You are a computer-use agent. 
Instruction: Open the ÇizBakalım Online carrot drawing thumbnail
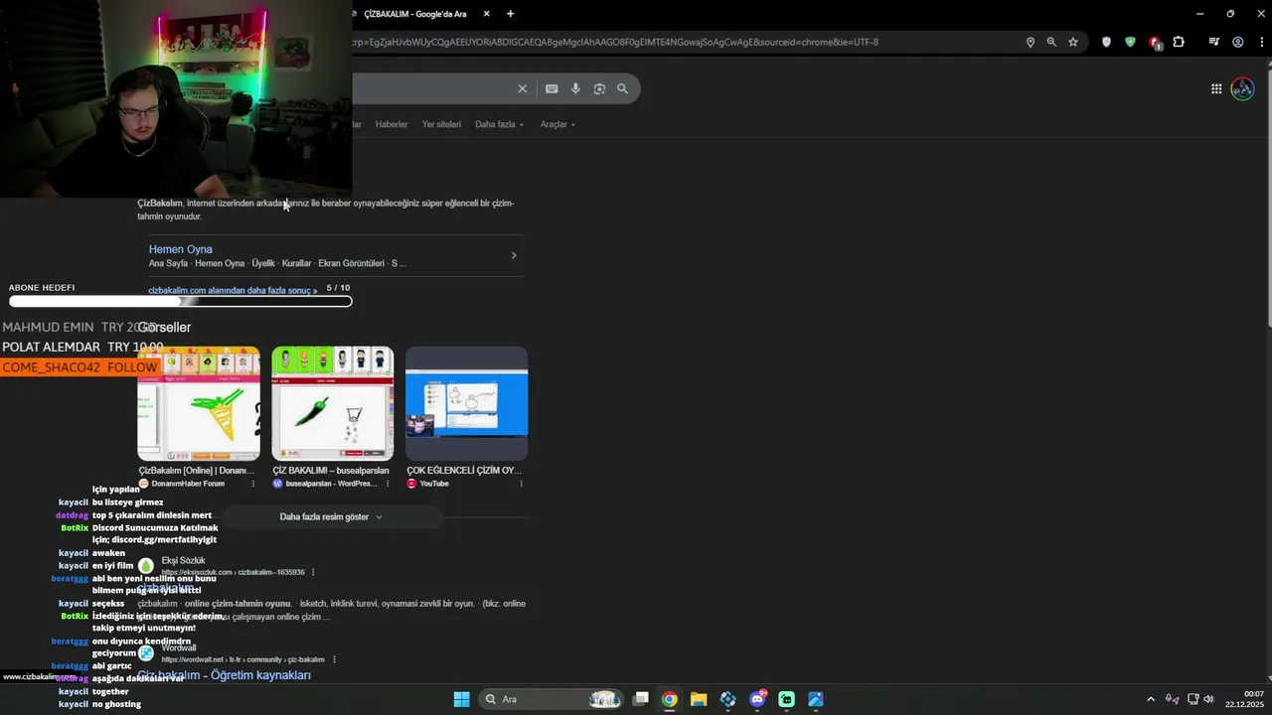coord(199,403)
